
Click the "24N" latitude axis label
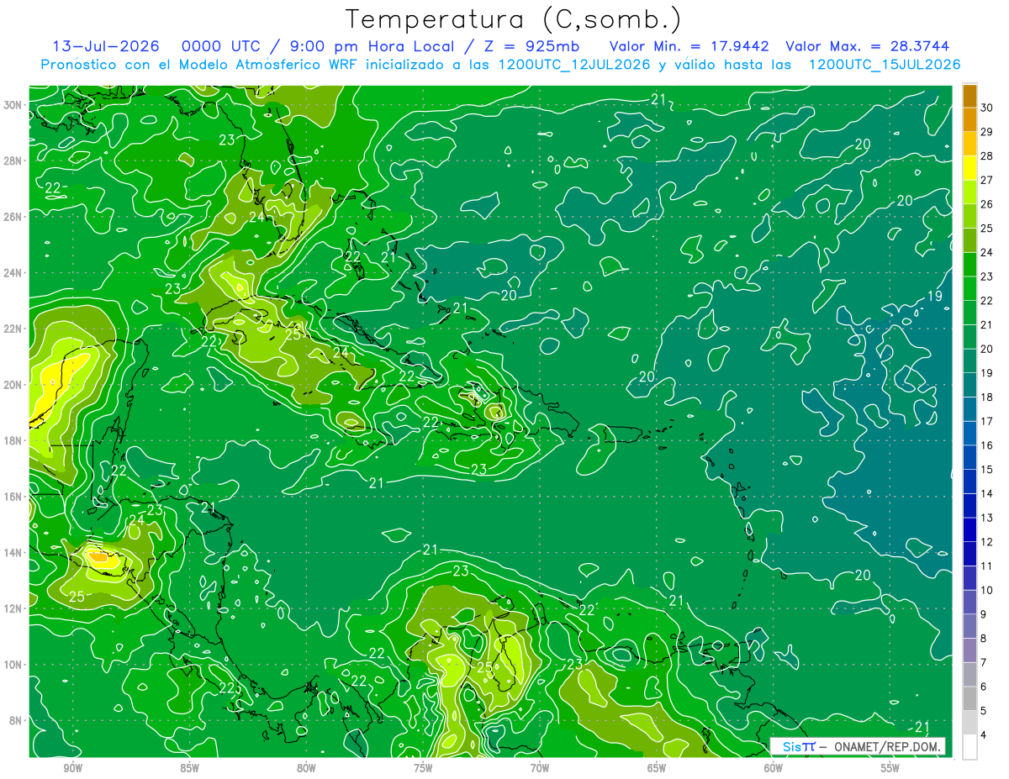click(x=13, y=273)
